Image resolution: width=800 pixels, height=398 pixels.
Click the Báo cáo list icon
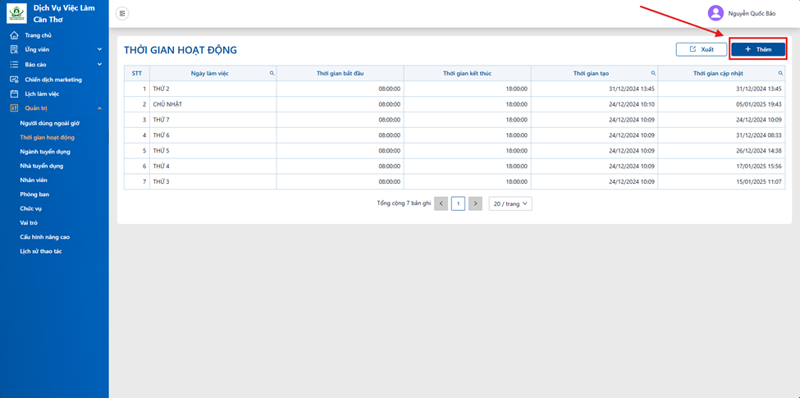pos(14,65)
